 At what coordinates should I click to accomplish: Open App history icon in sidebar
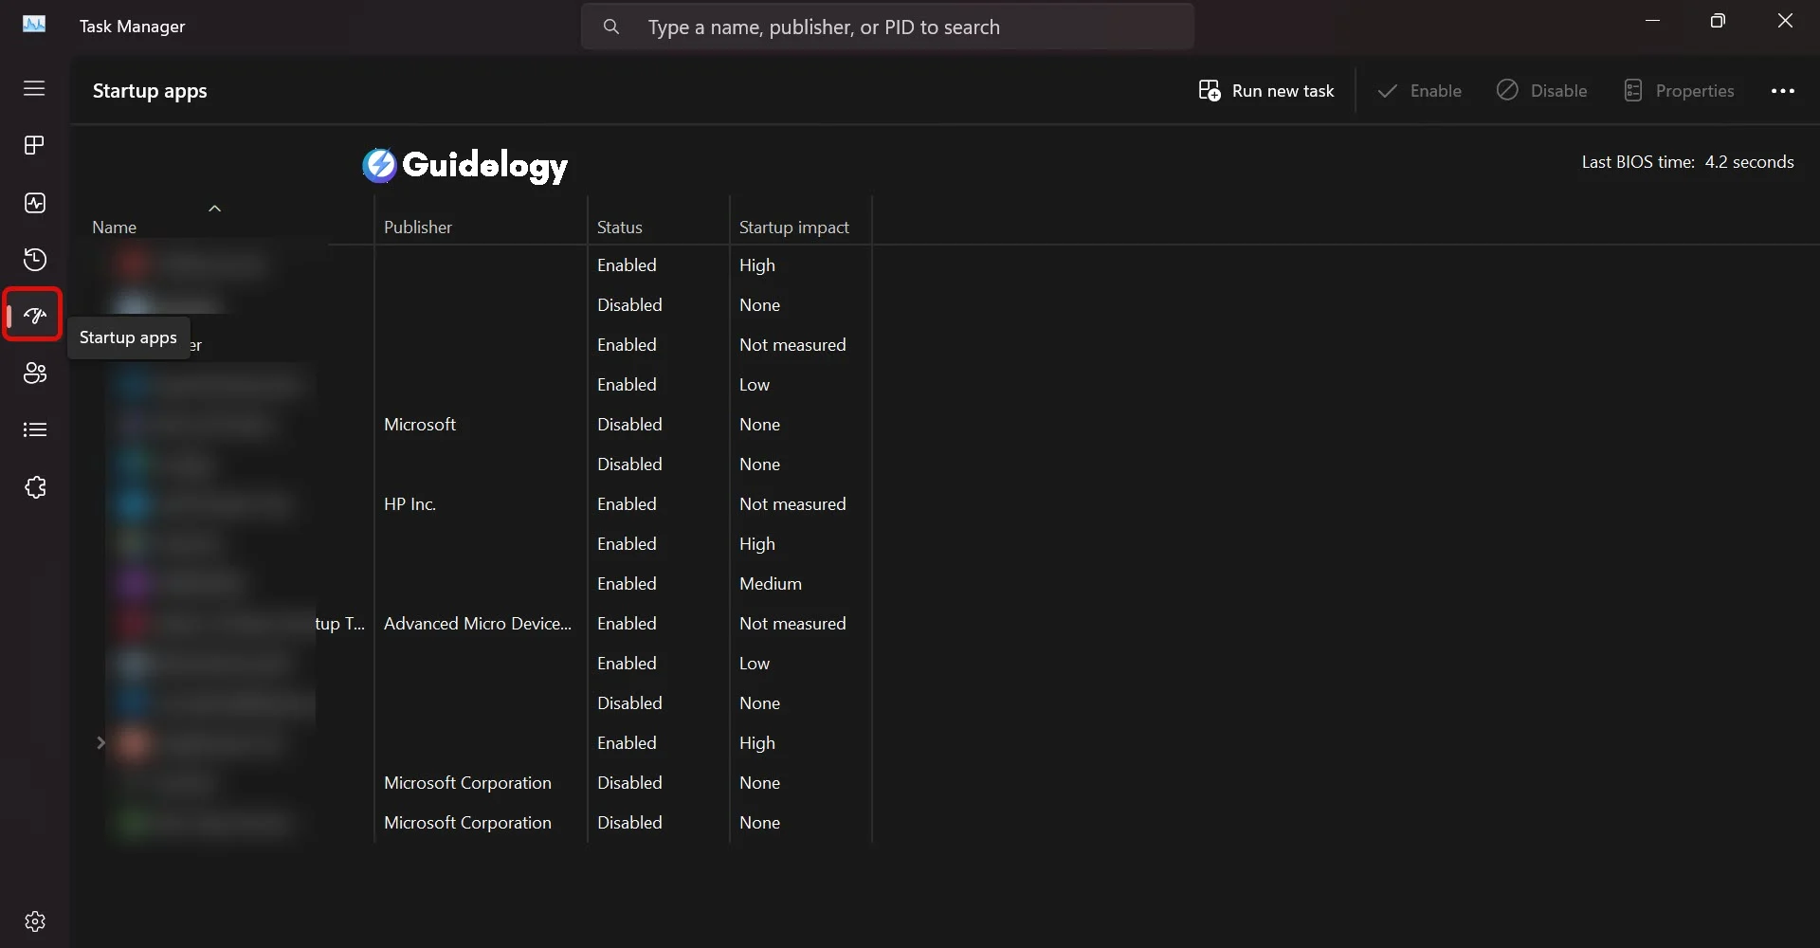point(34,260)
